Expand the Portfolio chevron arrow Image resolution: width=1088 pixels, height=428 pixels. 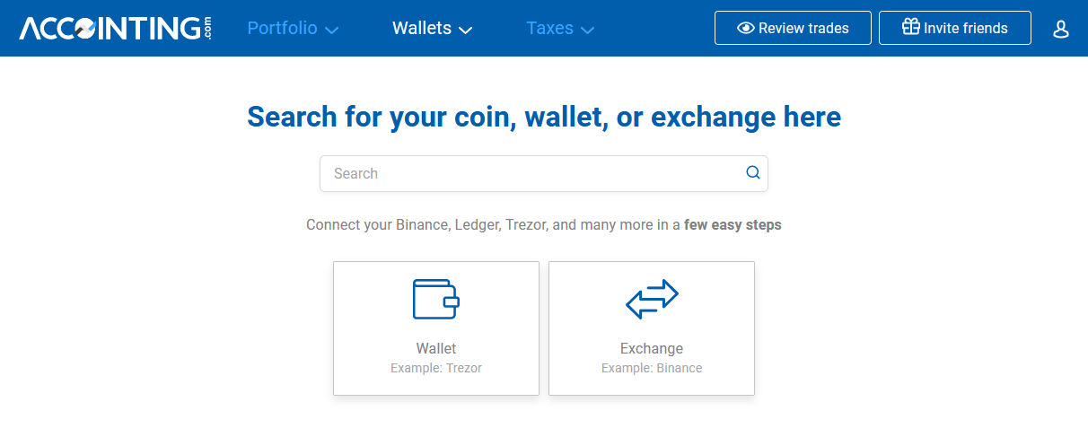coord(331,30)
